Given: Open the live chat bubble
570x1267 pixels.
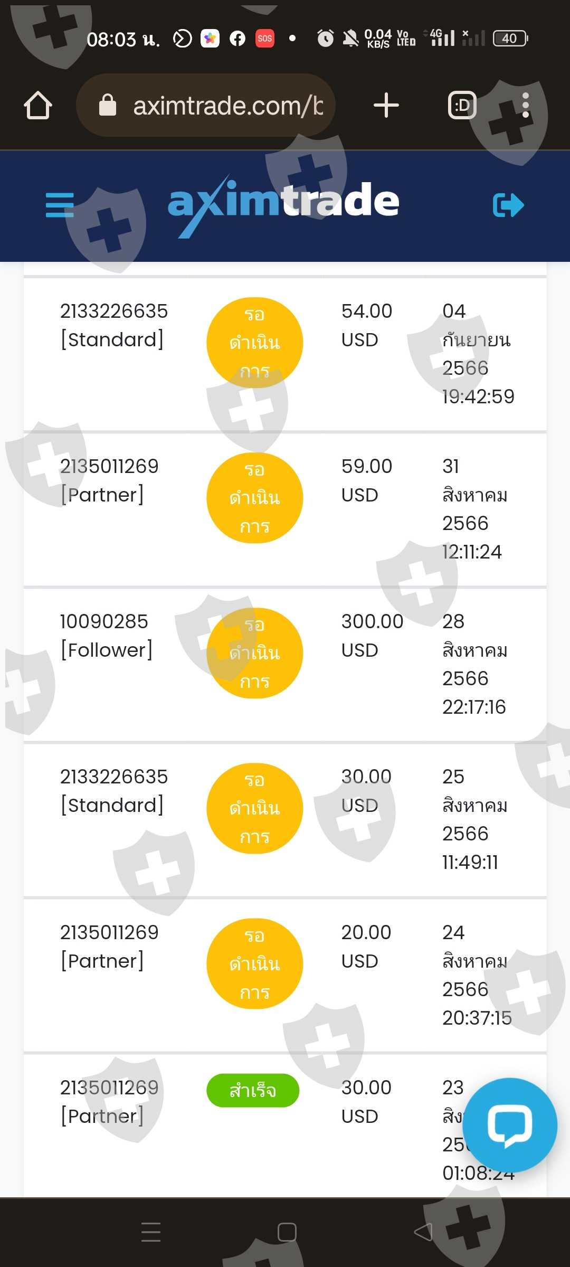Looking at the screenshot, I should point(509,1125).
